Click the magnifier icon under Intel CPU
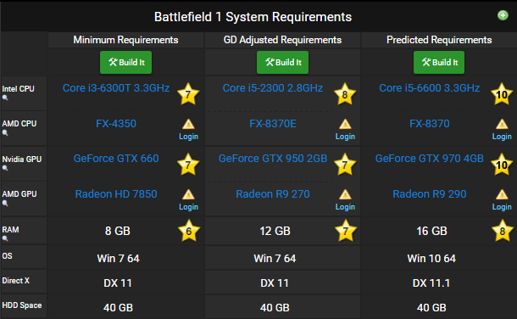This screenshot has height=319, width=517. tap(5, 98)
